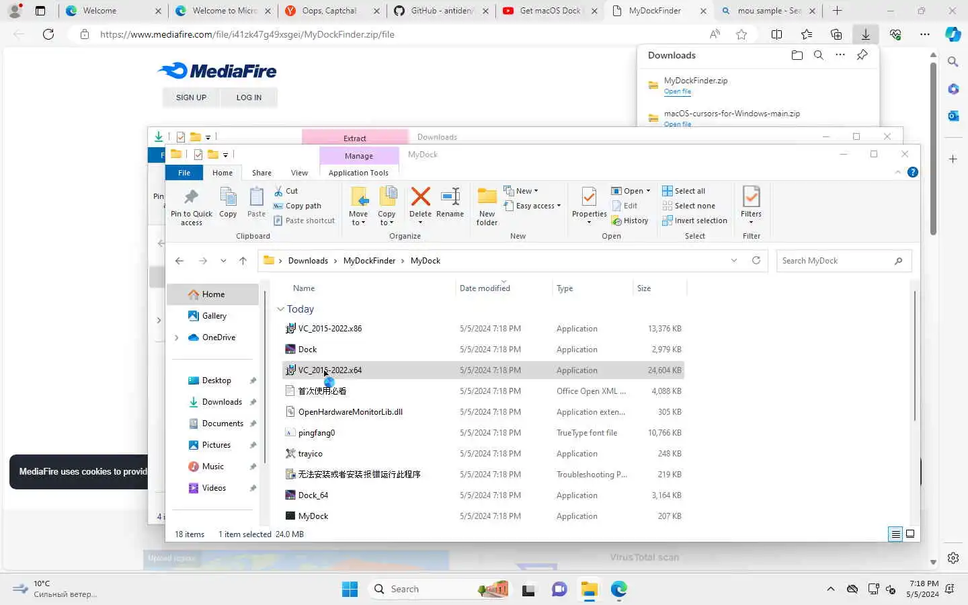
Task: Click the file list vertical scrollbar
Action: (x=914, y=356)
